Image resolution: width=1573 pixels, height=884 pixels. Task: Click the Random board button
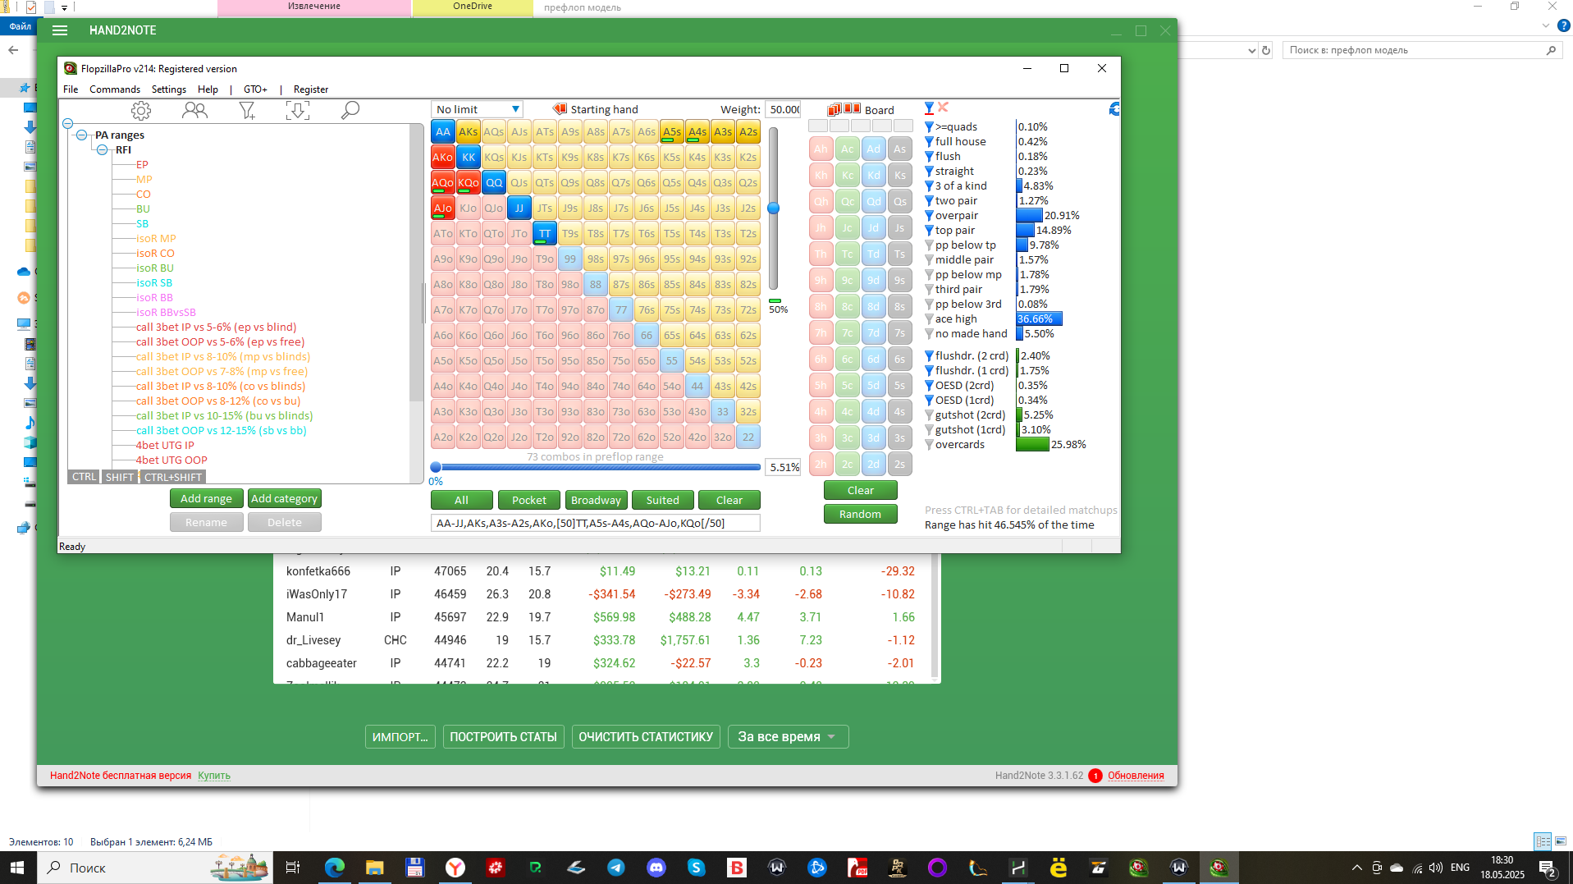click(x=860, y=514)
